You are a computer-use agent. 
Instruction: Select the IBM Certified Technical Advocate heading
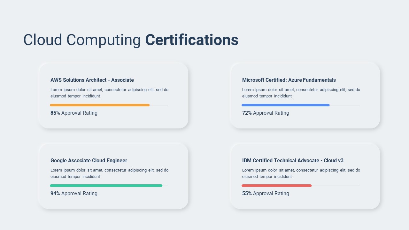pyautogui.click(x=293, y=160)
